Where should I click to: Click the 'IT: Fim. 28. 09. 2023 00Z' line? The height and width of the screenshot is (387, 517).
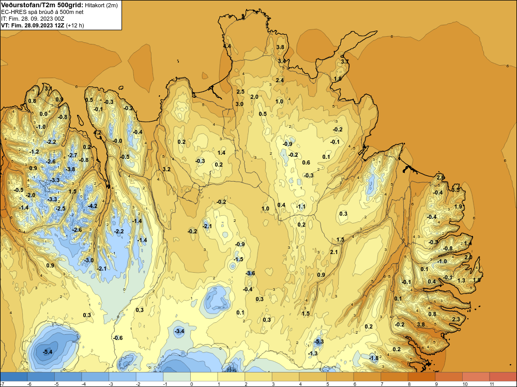pos(33,19)
